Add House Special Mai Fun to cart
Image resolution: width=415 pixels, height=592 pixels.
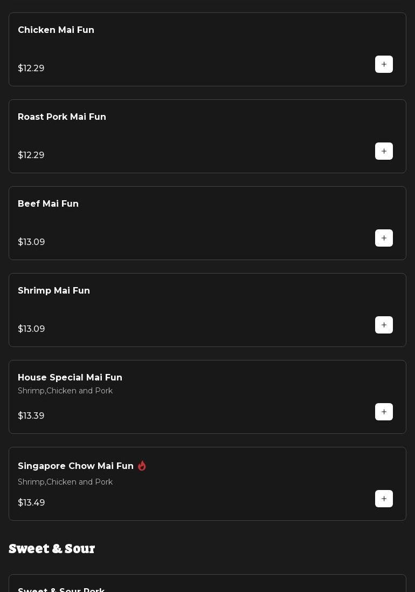tap(384, 412)
